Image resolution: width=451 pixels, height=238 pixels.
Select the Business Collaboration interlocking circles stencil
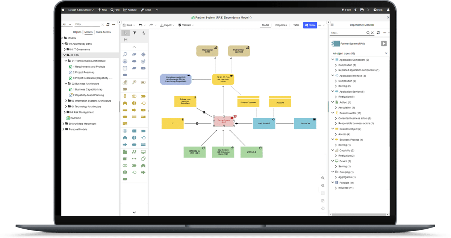point(134,96)
